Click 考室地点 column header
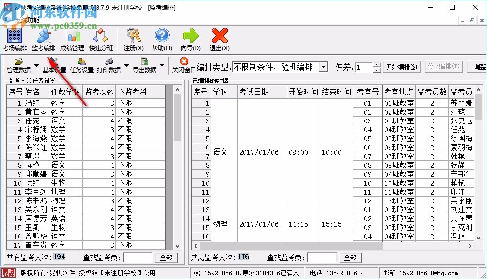This screenshot has width=487, height=279. pos(399,92)
